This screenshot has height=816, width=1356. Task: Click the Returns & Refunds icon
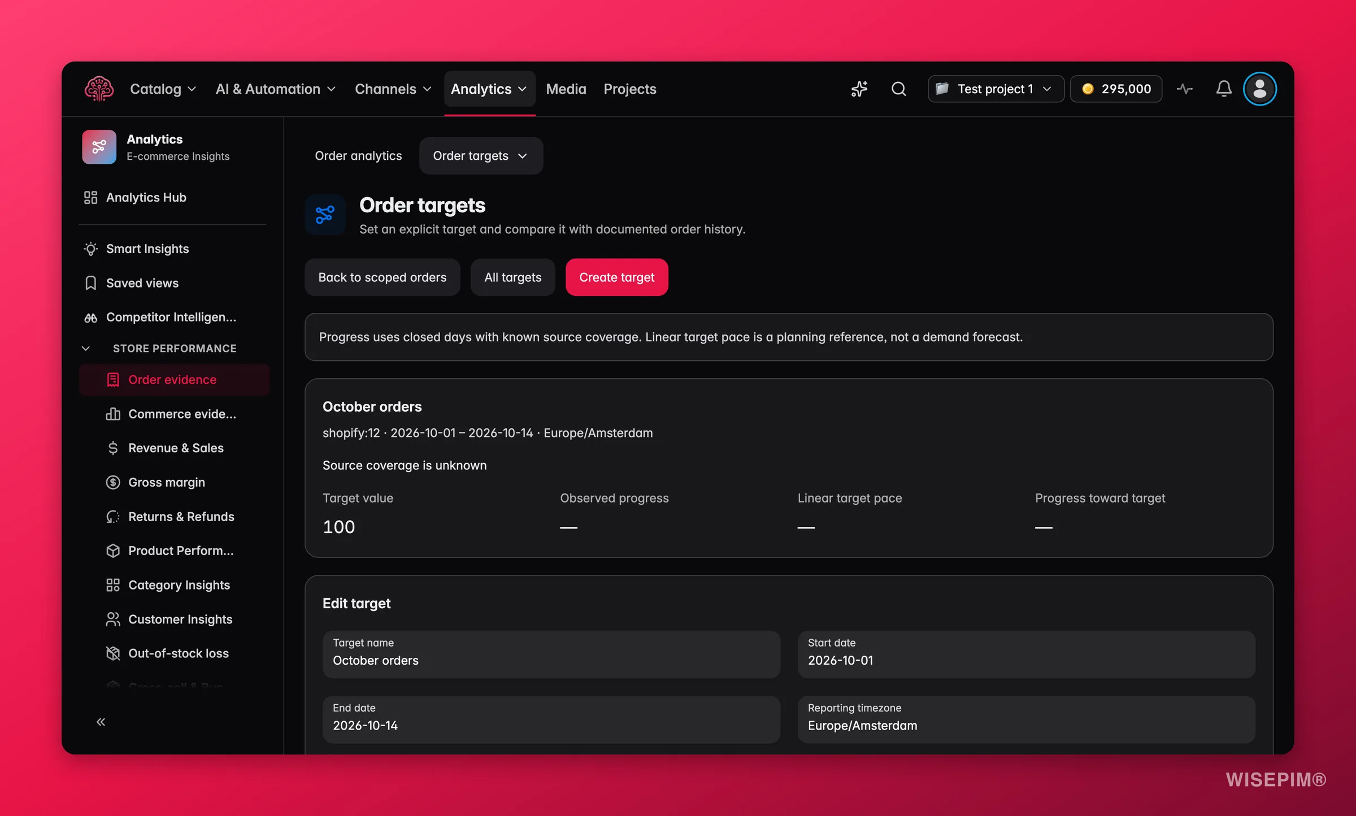pyautogui.click(x=113, y=517)
